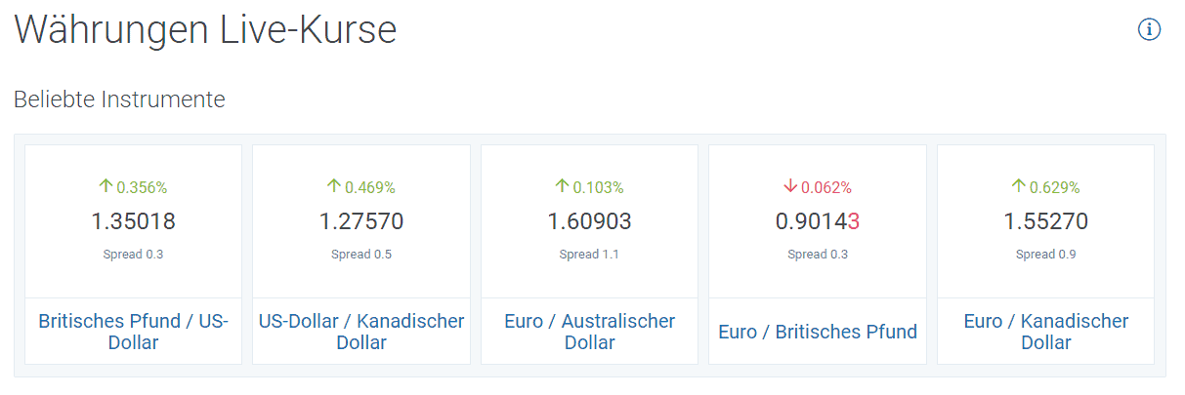Open the Britisches Pfund / US-Dollar link
Screen dimensions: 1185x395
[x=133, y=332]
